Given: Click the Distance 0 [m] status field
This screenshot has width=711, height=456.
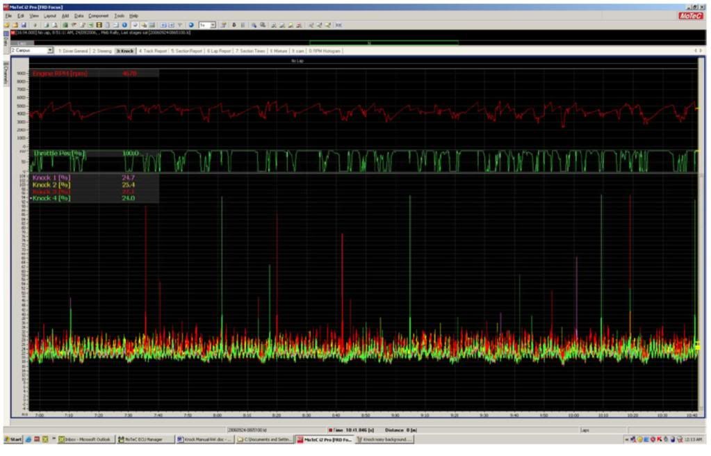Looking at the screenshot, I should coord(401,430).
